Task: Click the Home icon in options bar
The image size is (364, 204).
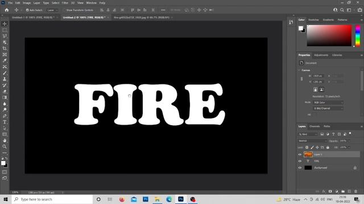Action: pyautogui.click(x=7, y=10)
